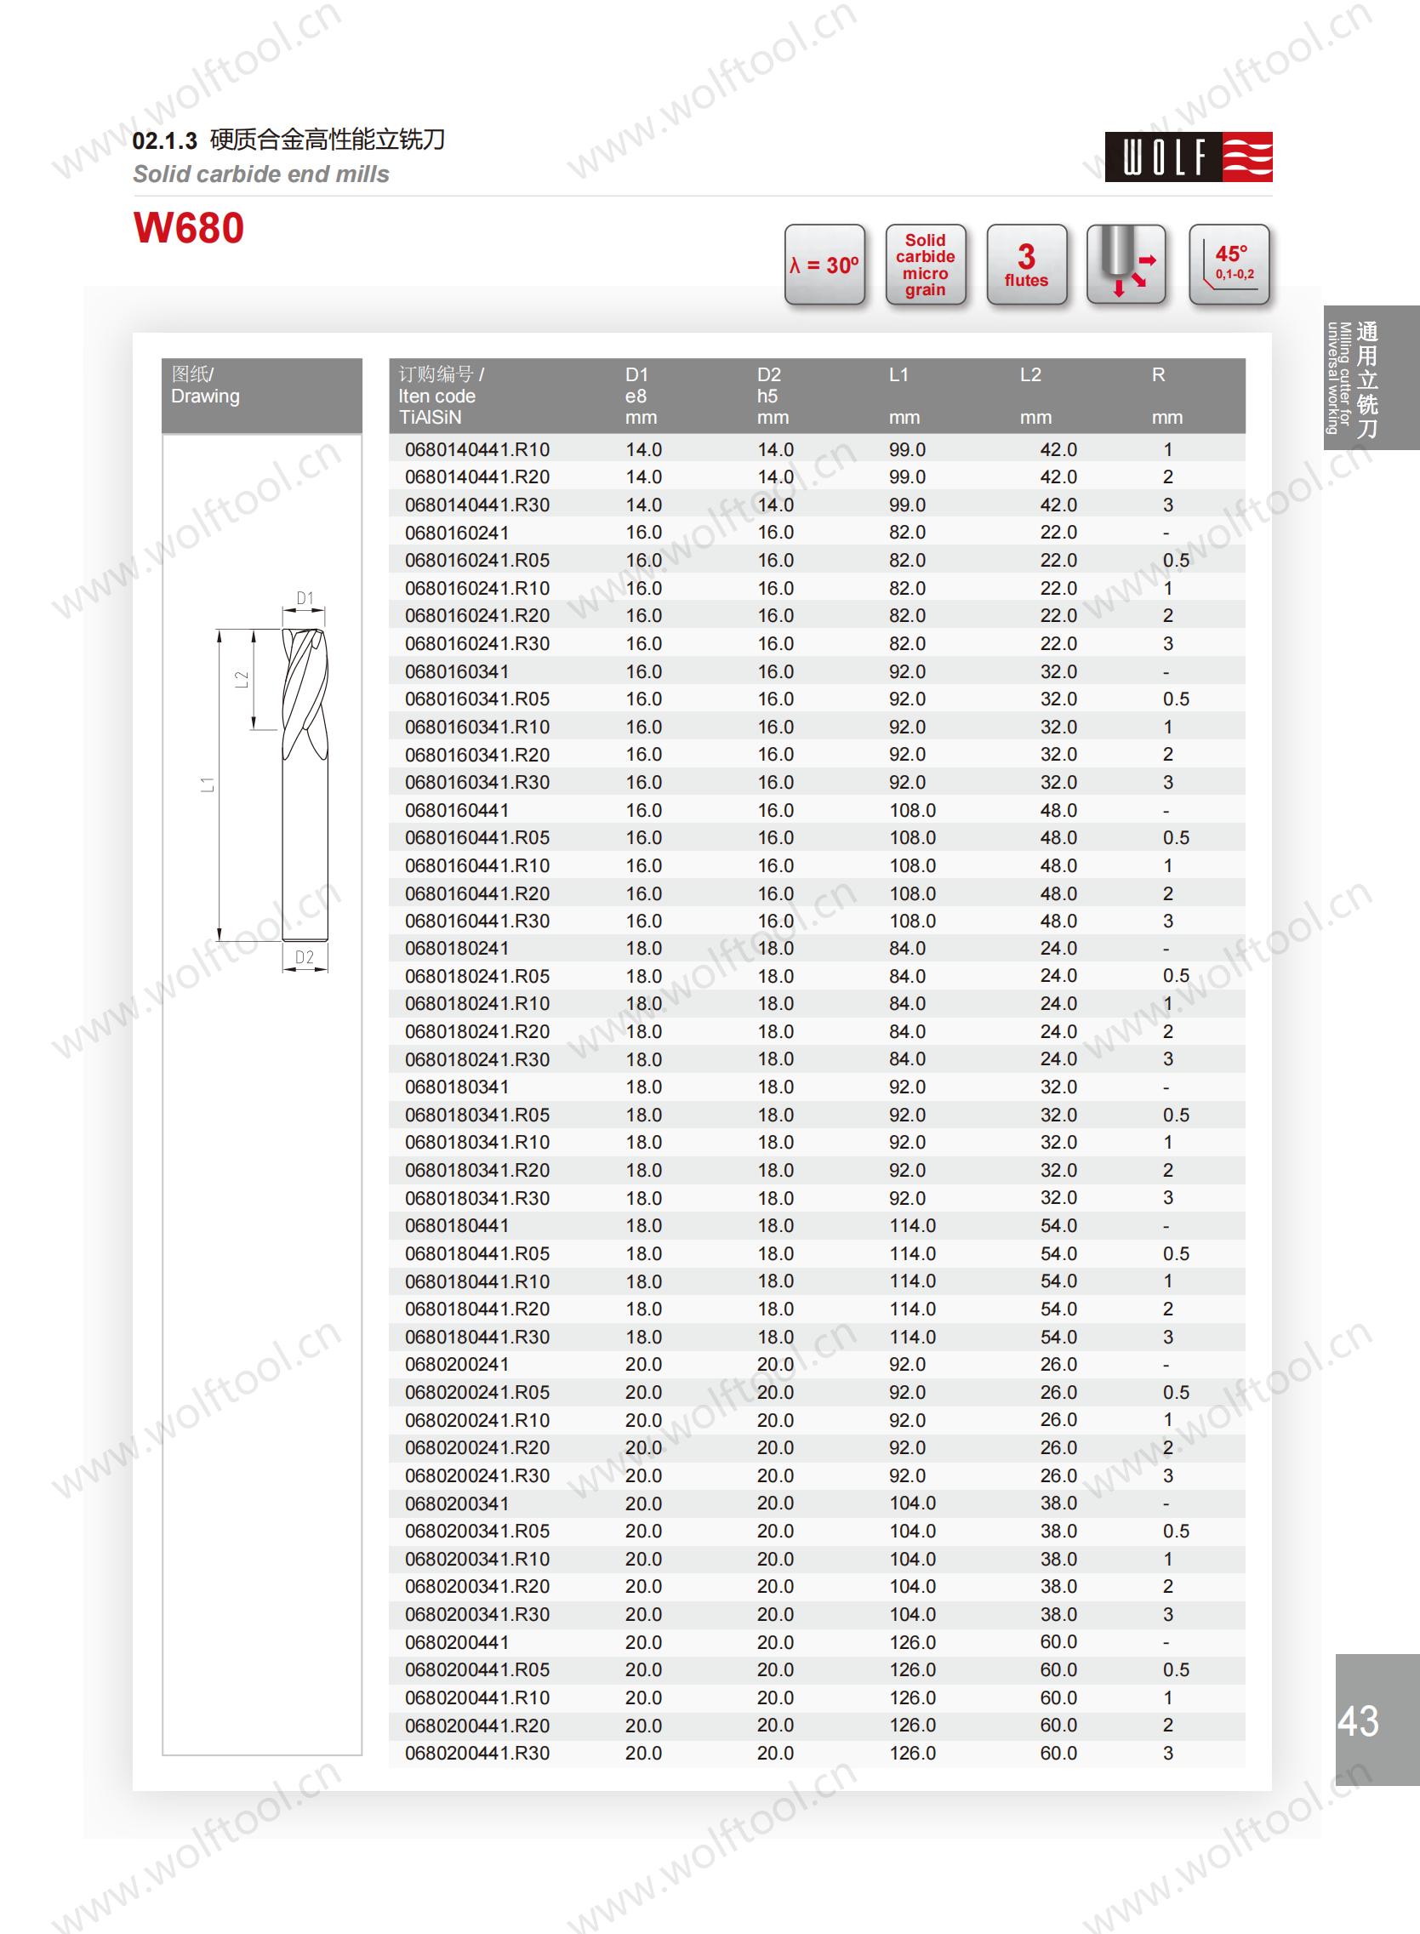Click L1 value 99.0 in row 0680140441.R10
Screen dimensions: 1420x1934
click(x=907, y=449)
